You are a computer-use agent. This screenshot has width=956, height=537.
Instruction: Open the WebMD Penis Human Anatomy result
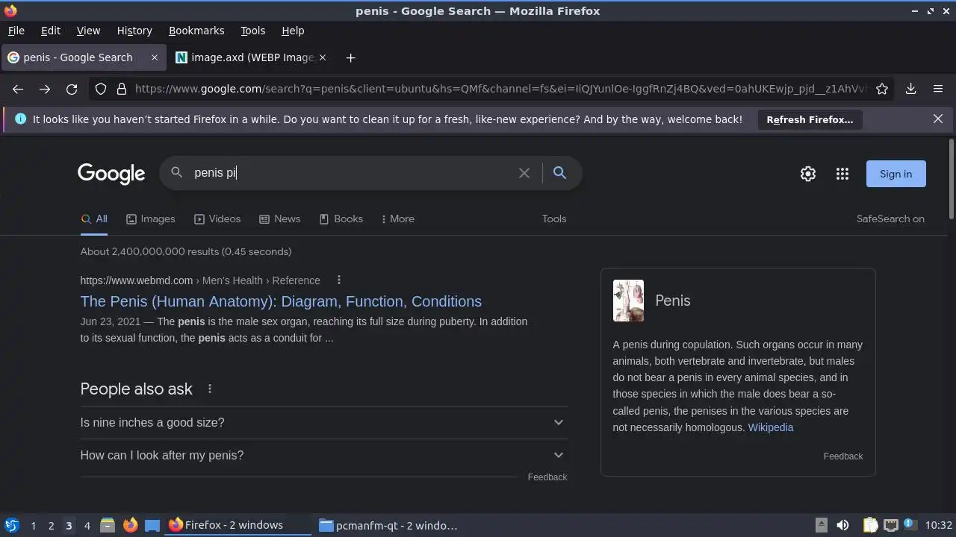point(281,301)
